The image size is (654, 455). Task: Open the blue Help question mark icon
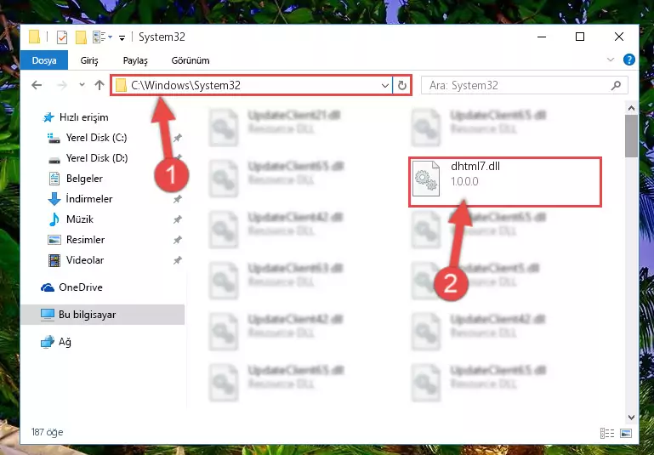point(629,60)
